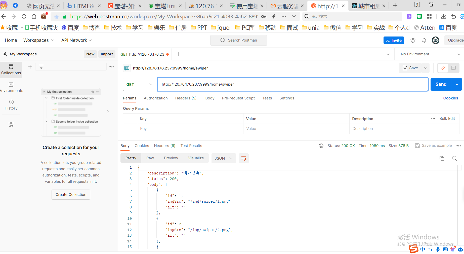Open the configure workspace sidebar grid icon
The image size is (464, 254).
(11, 124)
